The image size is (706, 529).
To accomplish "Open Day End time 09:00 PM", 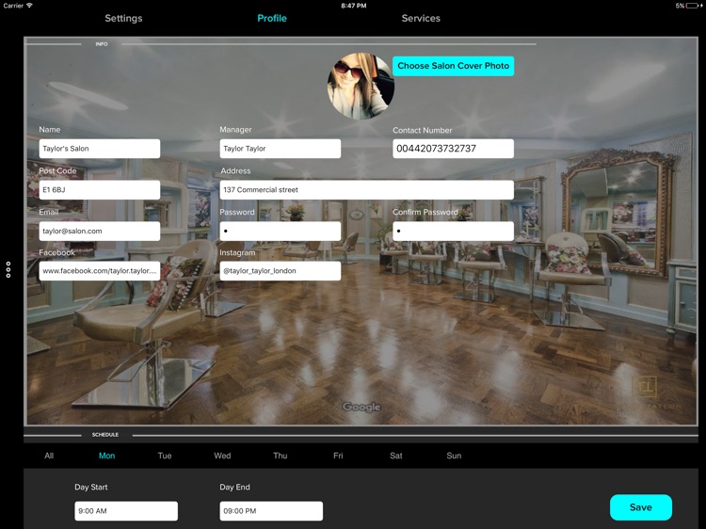I will click(271, 511).
